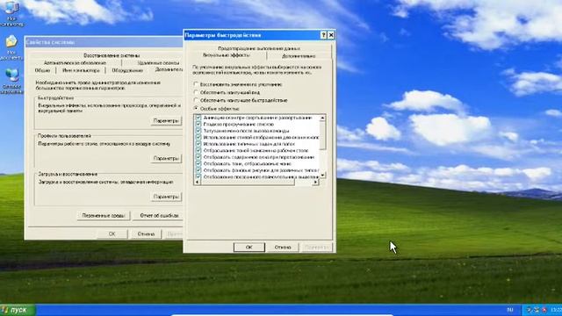Click effects list scroll up arrow
Viewport: 562px width, 316px height.
tap(322, 118)
